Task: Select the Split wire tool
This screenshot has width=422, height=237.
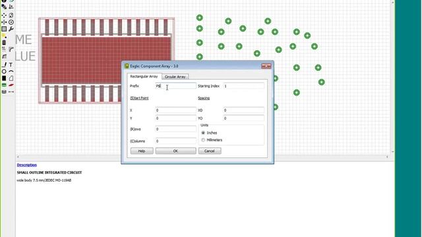Action: [x=4, y=57]
